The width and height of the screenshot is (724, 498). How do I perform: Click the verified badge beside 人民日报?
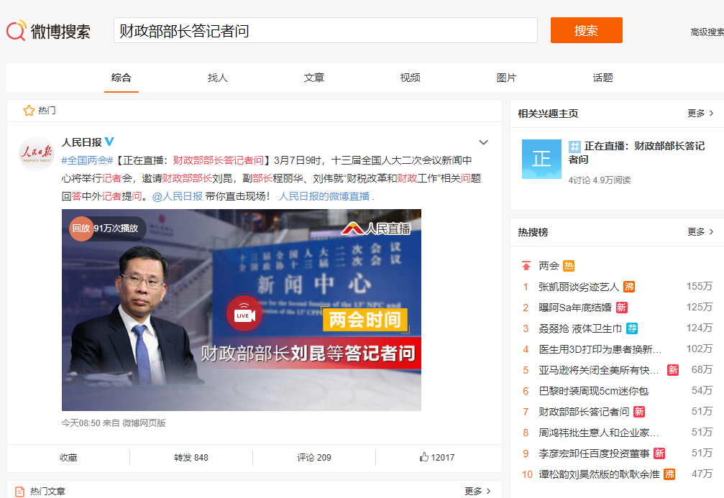[x=110, y=142]
